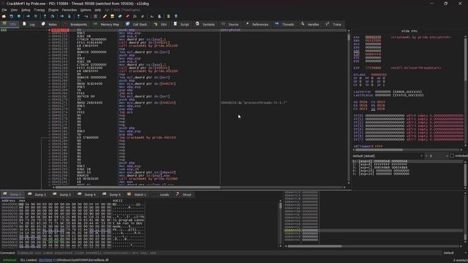Open the Script tab

(x=181, y=24)
